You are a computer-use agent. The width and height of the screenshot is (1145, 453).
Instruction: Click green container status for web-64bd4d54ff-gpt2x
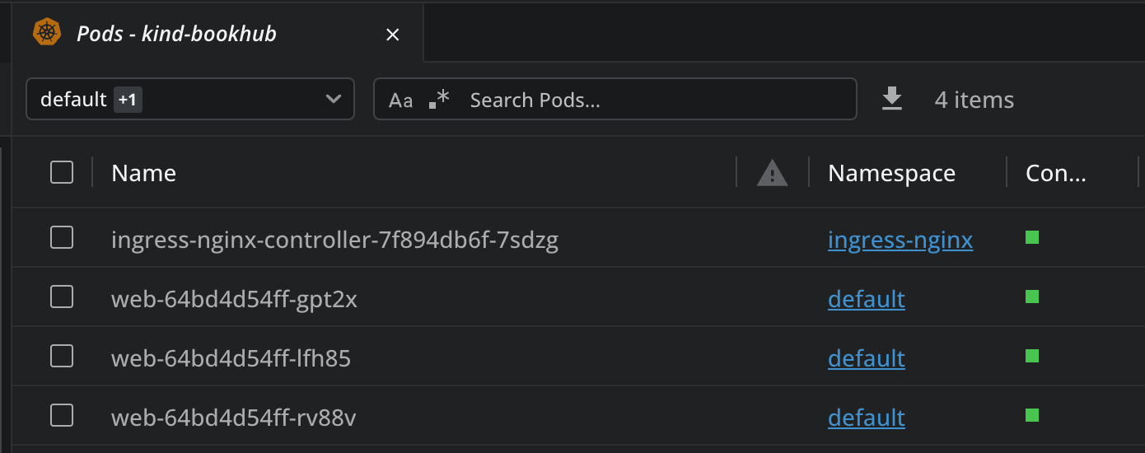coord(1031,297)
